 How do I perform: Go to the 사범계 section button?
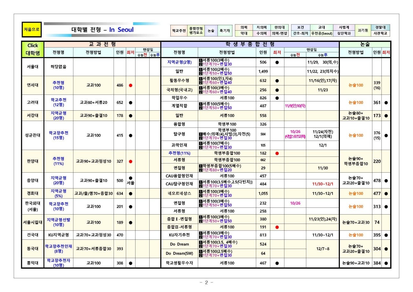(344, 28)
